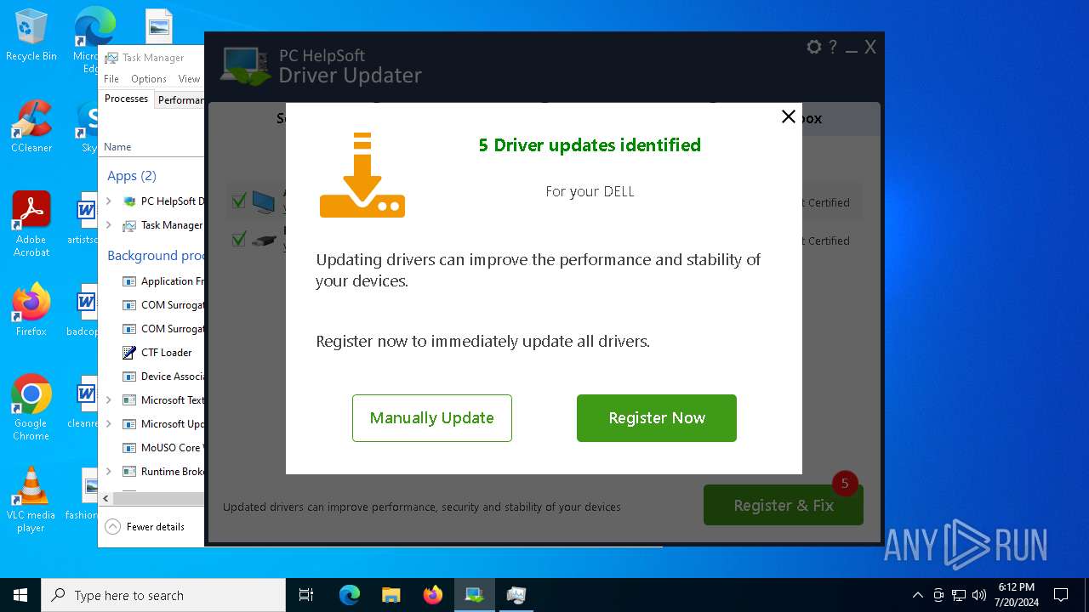Click the Register Now button
The width and height of the screenshot is (1089, 612).
pos(657,418)
